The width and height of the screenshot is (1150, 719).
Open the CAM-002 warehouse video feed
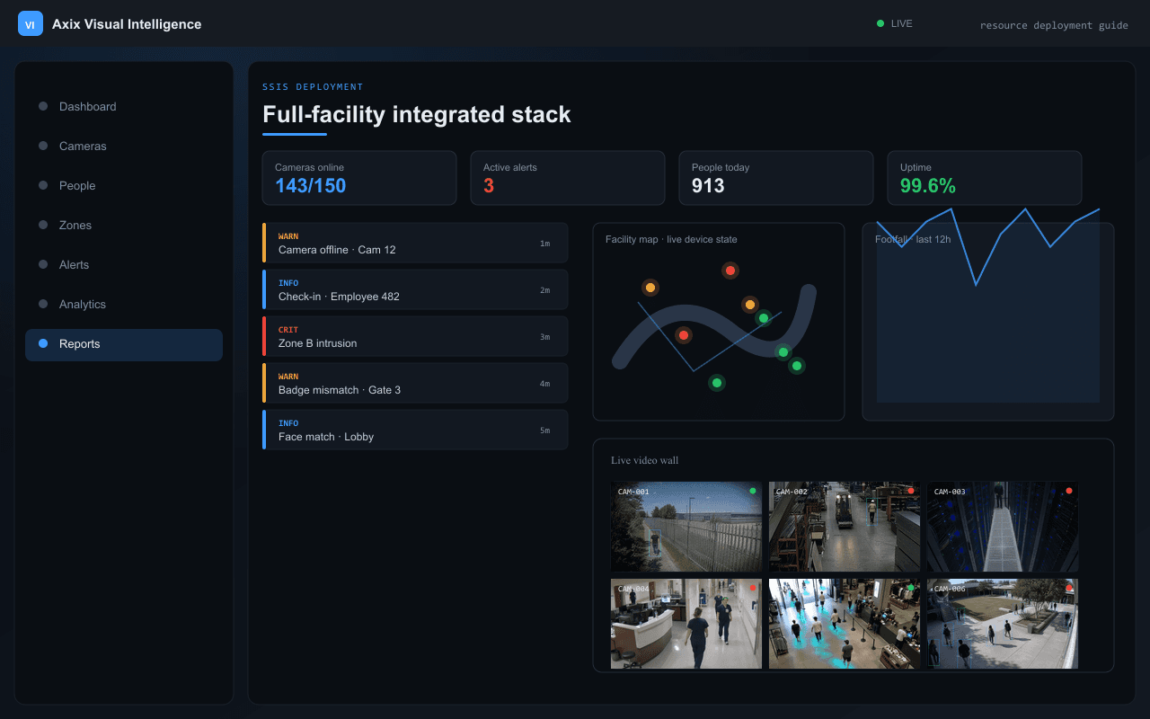tap(845, 526)
